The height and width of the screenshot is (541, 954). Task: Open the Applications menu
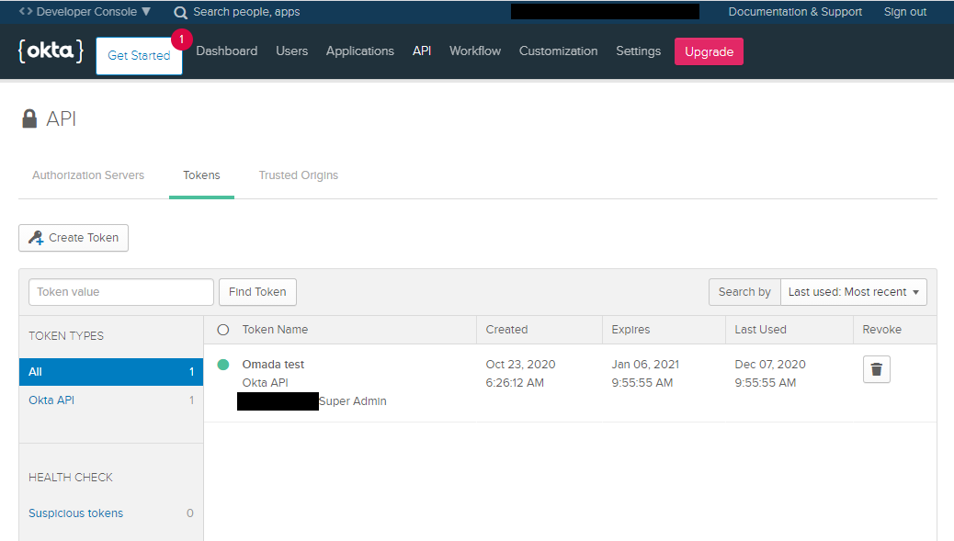click(x=359, y=51)
